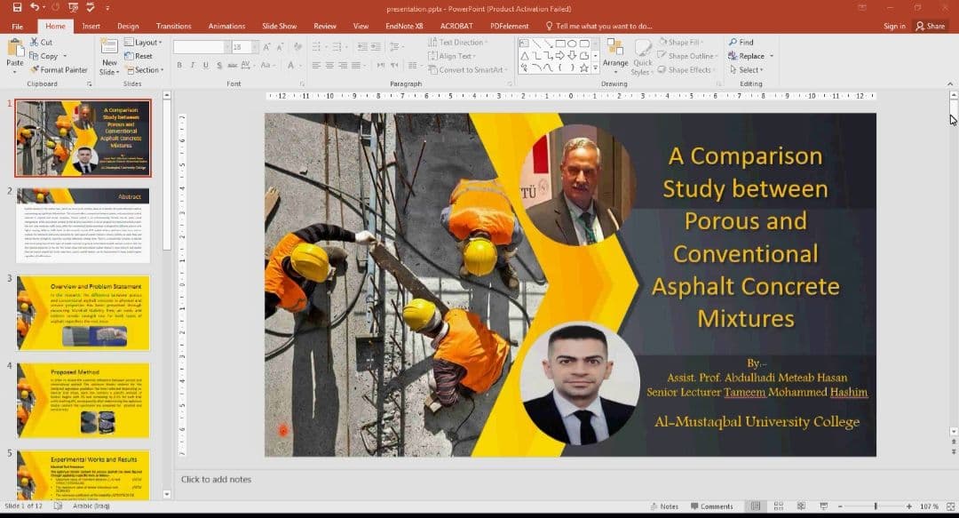Click the Share button
This screenshot has width=959, height=518.
[x=930, y=27]
